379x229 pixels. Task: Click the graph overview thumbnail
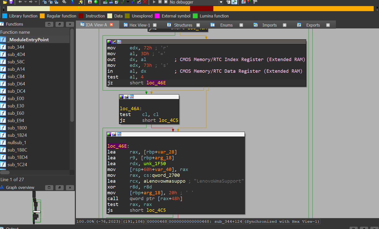pos(37,207)
